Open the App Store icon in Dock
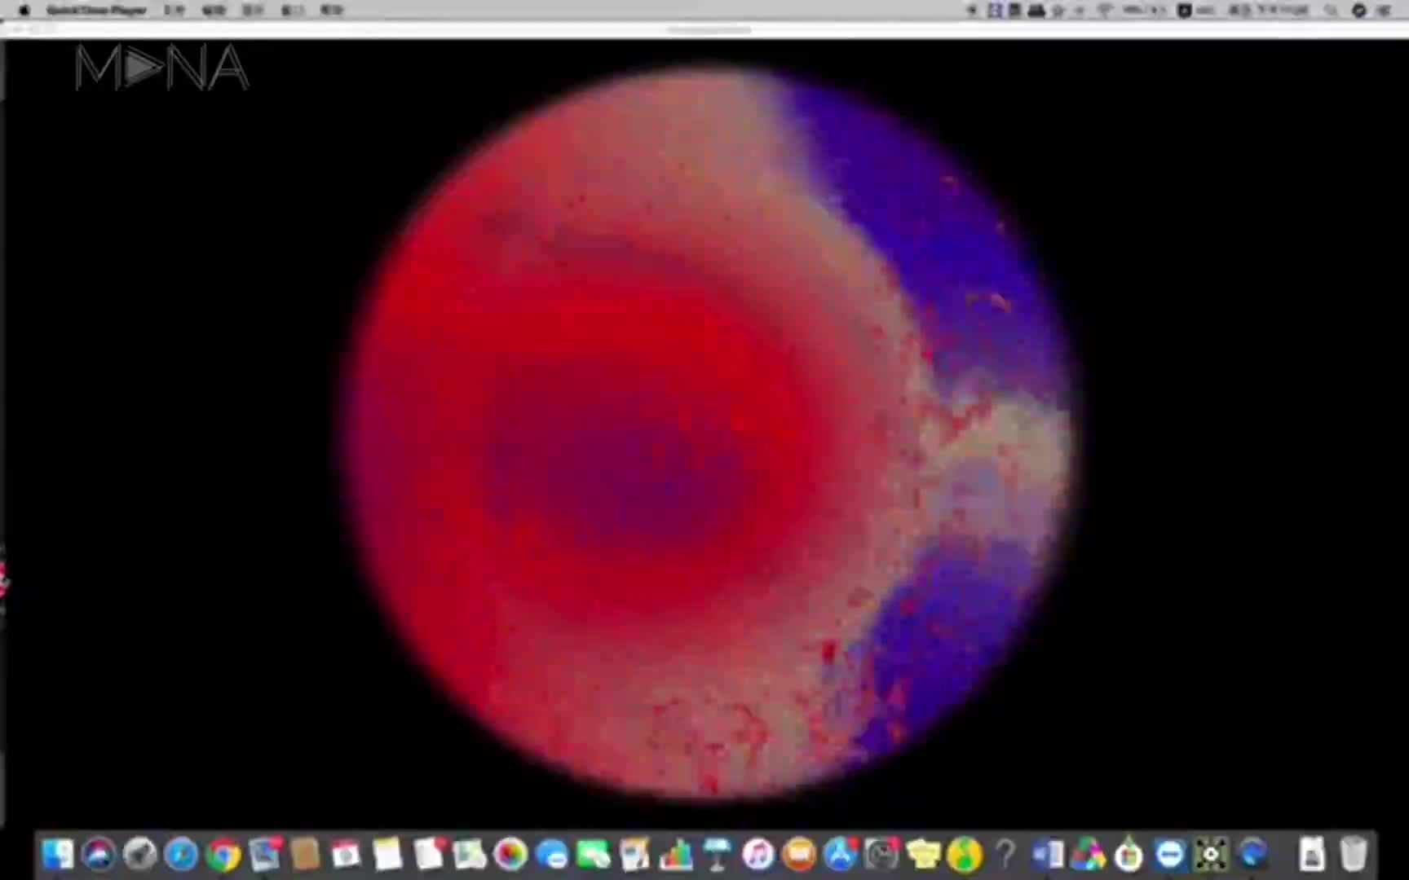The width and height of the screenshot is (1409, 880). click(x=841, y=855)
